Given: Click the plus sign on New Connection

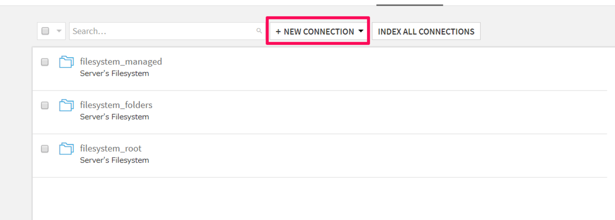Looking at the screenshot, I should 278,32.
